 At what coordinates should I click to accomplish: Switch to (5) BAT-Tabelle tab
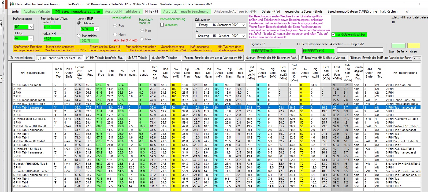137,58
